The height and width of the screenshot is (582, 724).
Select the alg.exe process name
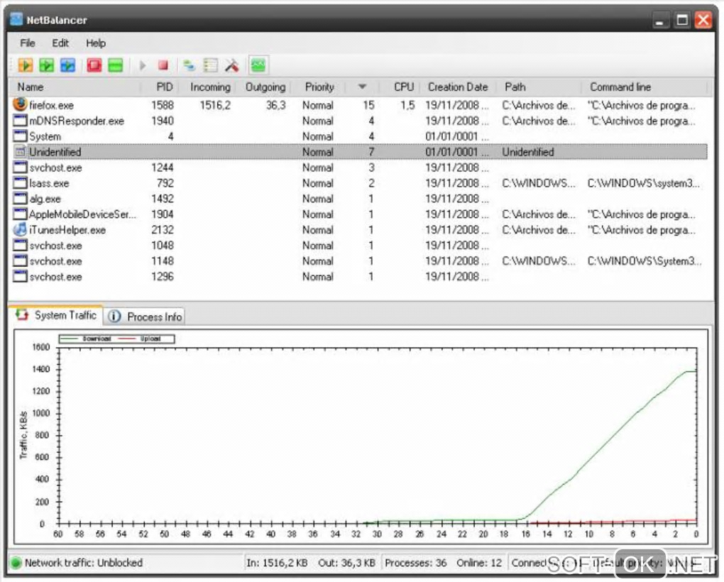[x=45, y=199]
